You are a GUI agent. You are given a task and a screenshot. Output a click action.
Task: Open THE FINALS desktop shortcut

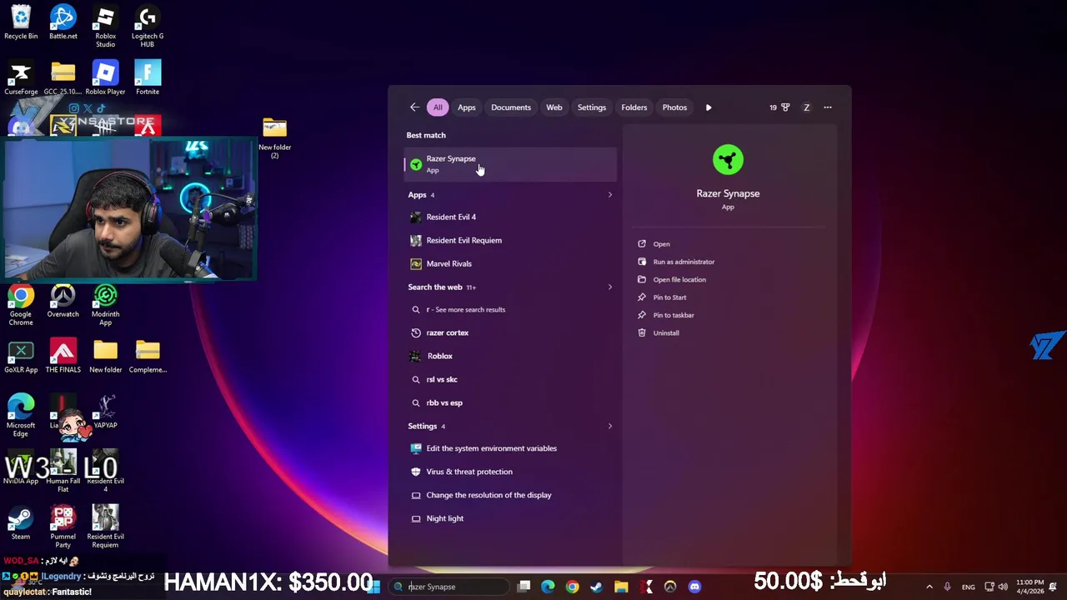pos(63,357)
